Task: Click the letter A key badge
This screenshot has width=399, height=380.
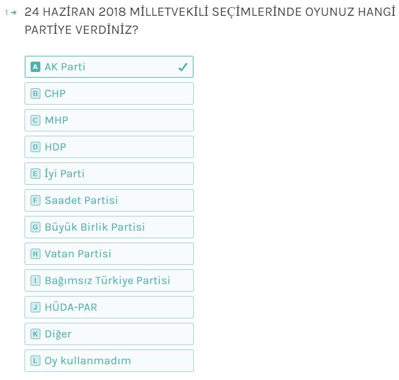Action: coord(35,67)
